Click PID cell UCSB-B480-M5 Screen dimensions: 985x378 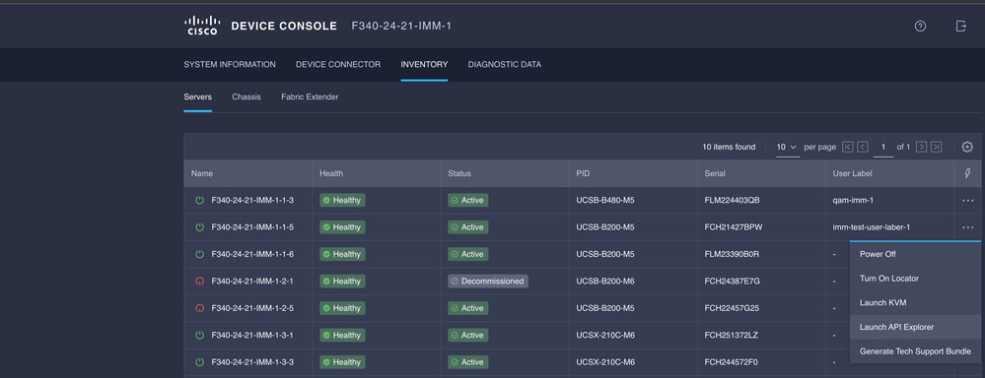coord(605,201)
